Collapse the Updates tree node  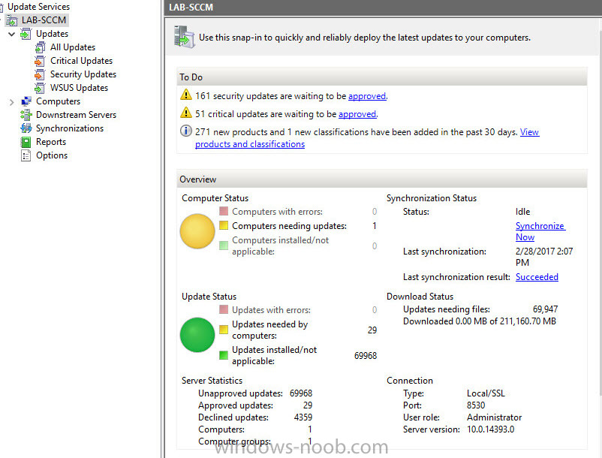(11, 35)
